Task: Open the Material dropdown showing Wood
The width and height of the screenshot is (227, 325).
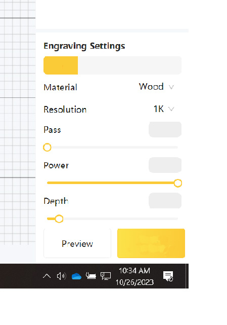Action: pos(157,87)
